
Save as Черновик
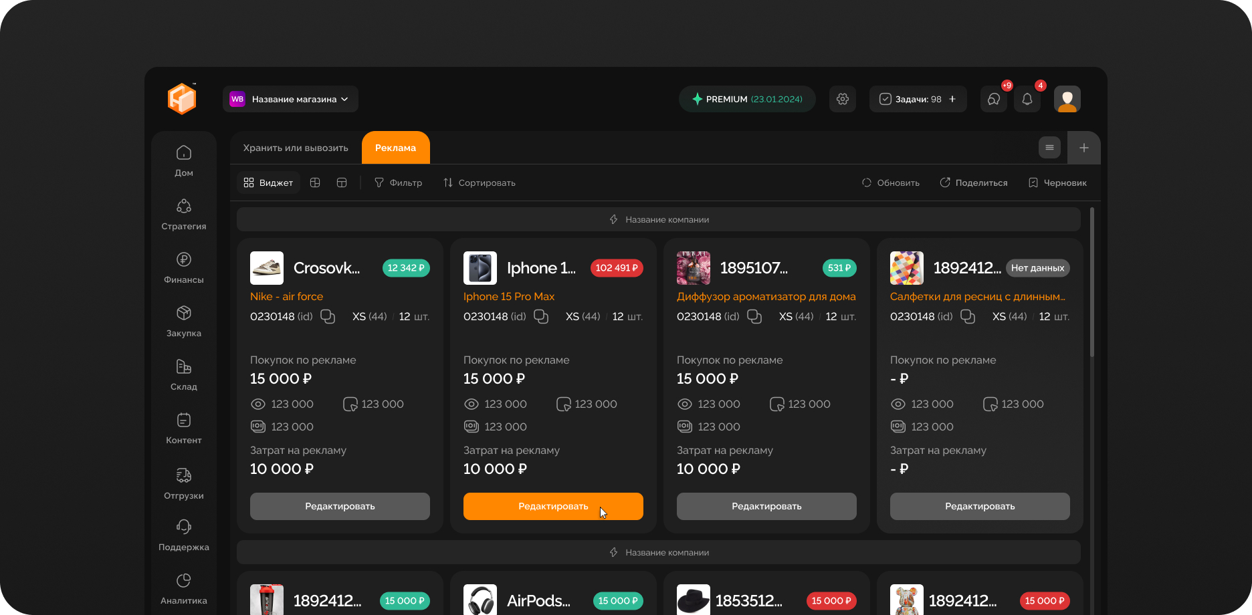(x=1057, y=182)
